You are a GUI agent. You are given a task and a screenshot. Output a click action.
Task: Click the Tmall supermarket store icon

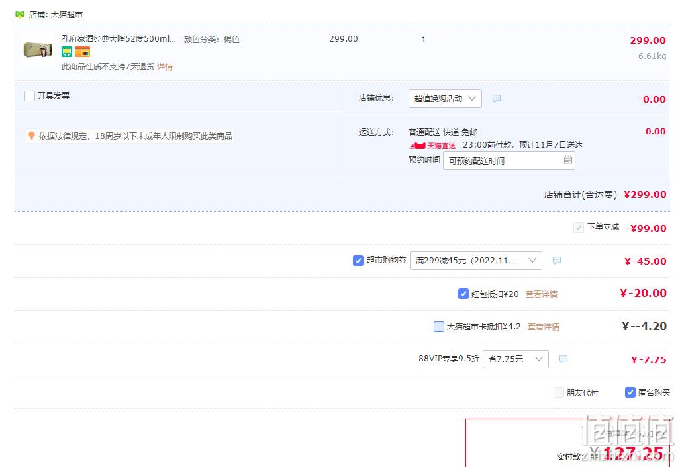19,15
